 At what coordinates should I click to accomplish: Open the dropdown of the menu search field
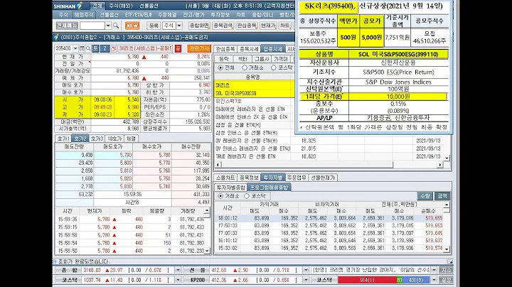(108, 26)
